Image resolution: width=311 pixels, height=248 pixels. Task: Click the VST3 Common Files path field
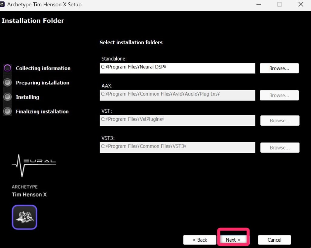point(177,147)
